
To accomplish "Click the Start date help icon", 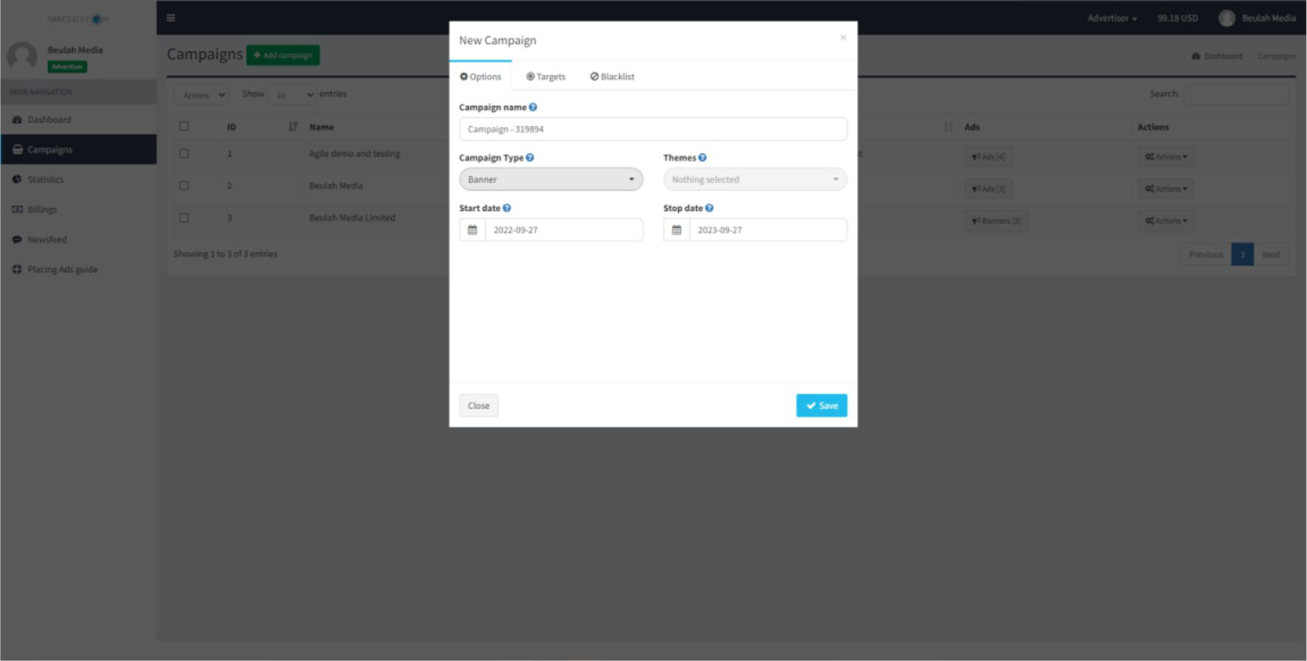I will (506, 208).
